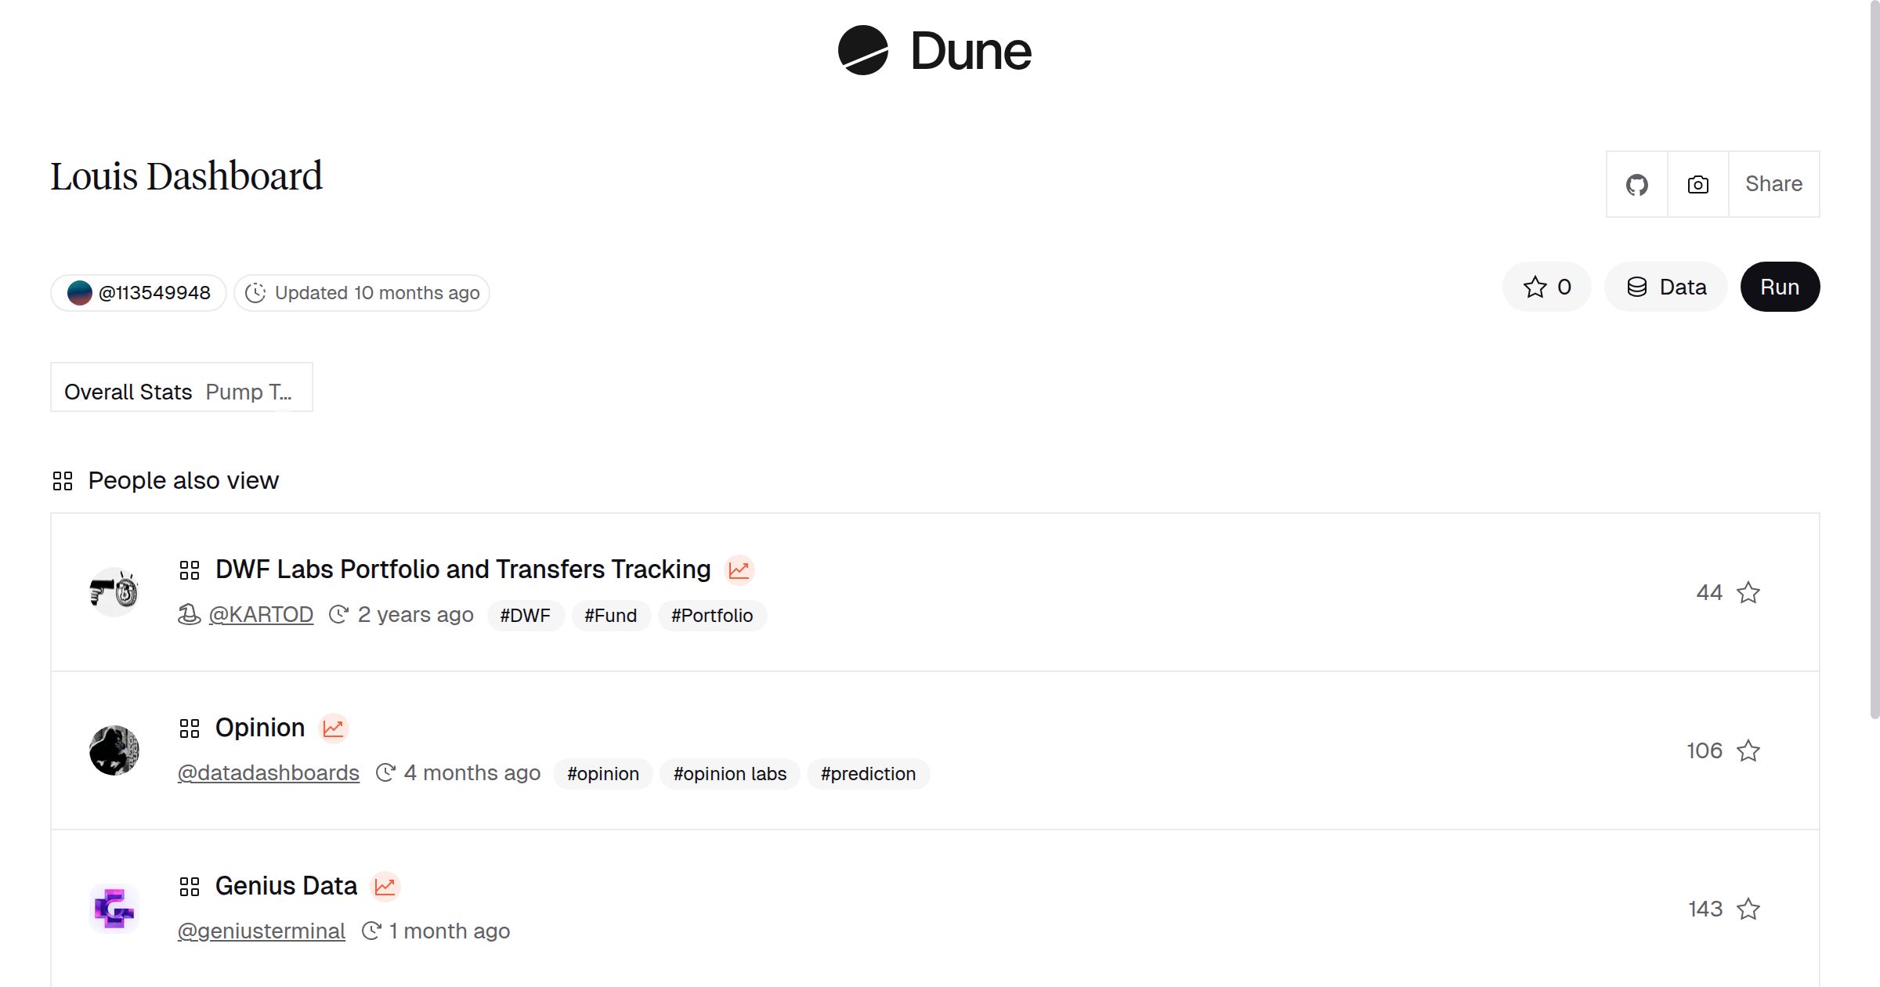
Task: Open the Data button
Action: click(x=1666, y=287)
